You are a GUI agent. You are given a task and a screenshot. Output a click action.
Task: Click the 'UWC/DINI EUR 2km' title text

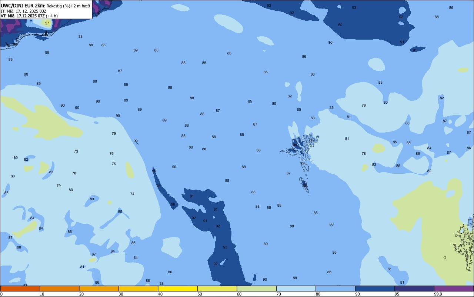coord(23,6)
